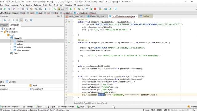
Task: Open the Refactor menu
Action: tap(38, 5)
